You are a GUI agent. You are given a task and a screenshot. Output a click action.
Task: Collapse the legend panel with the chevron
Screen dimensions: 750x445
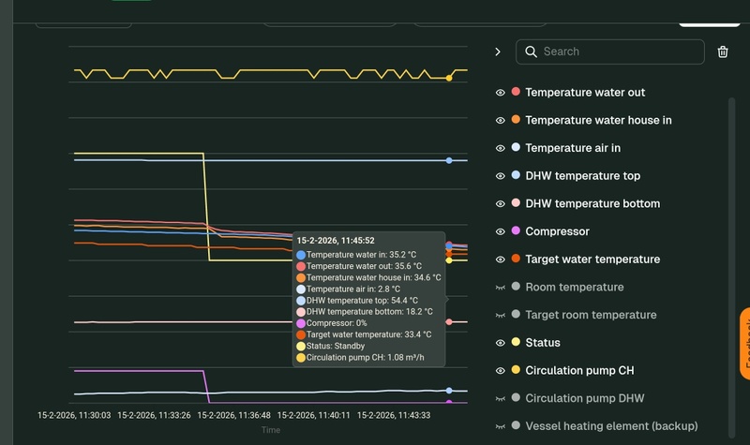tap(498, 52)
